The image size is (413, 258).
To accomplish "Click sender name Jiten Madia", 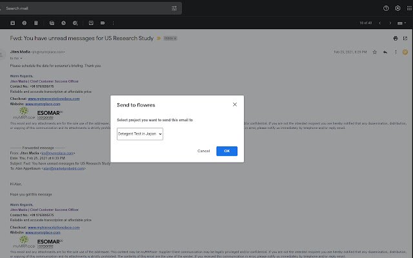I will tap(20, 52).
